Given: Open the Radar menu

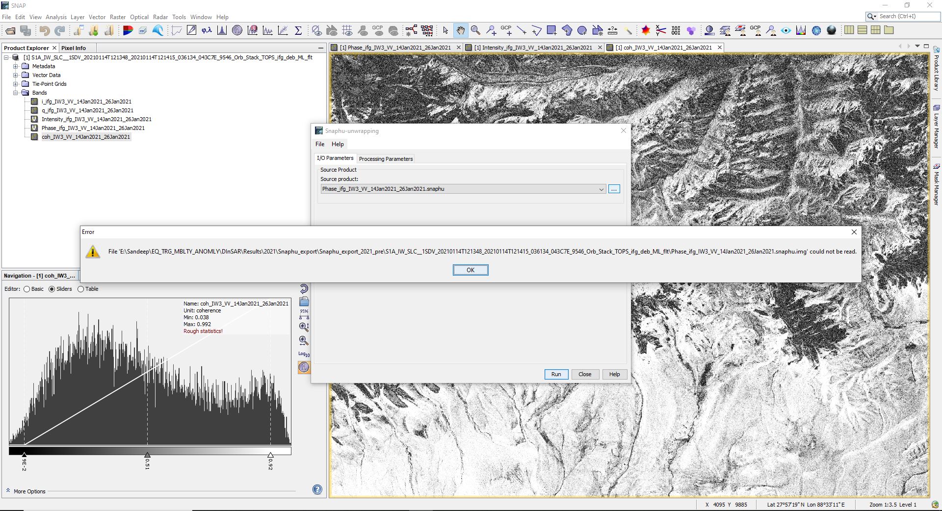Looking at the screenshot, I should pos(160,17).
